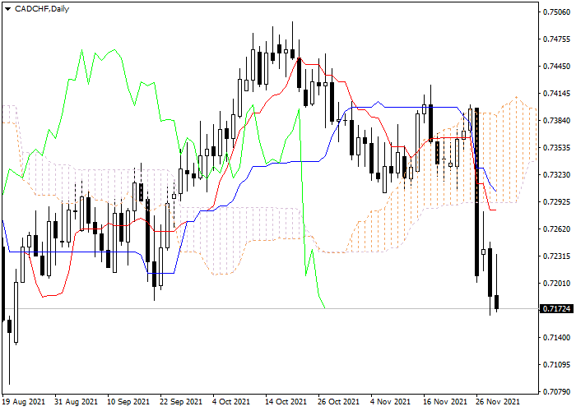Click the 0.74145 price level label
This screenshot has width=576, height=411.
[x=556, y=94]
